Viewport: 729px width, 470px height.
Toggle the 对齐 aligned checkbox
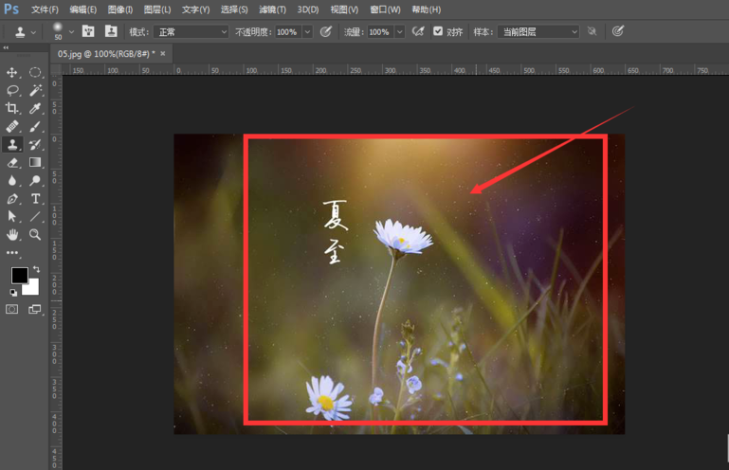tap(438, 31)
